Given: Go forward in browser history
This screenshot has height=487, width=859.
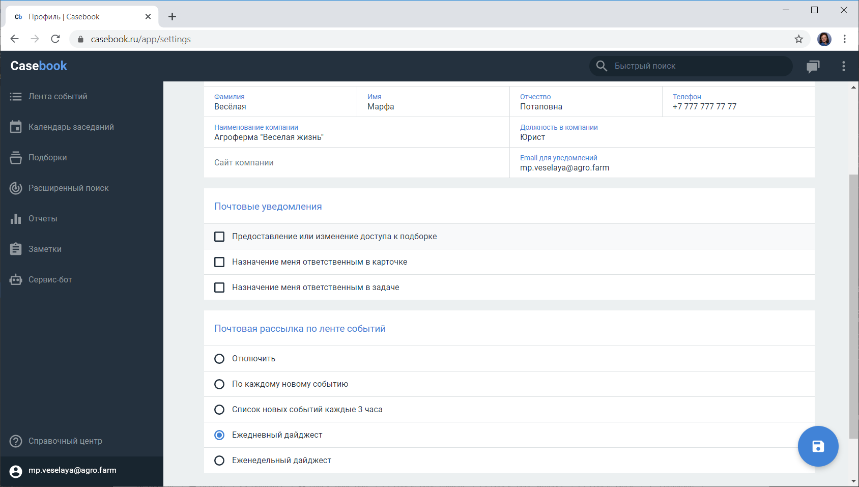Looking at the screenshot, I should [x=35, y=39].
